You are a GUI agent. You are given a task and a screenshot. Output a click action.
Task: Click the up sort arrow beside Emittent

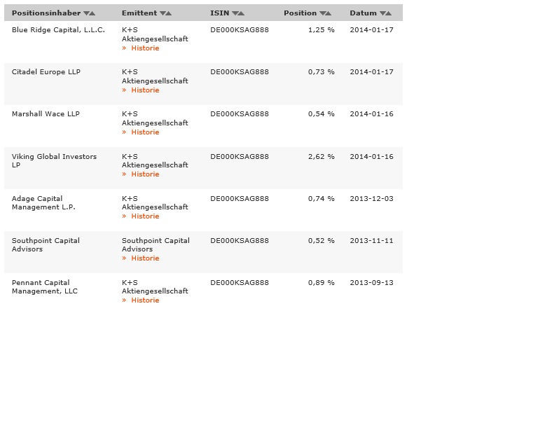tap(168, 13)
